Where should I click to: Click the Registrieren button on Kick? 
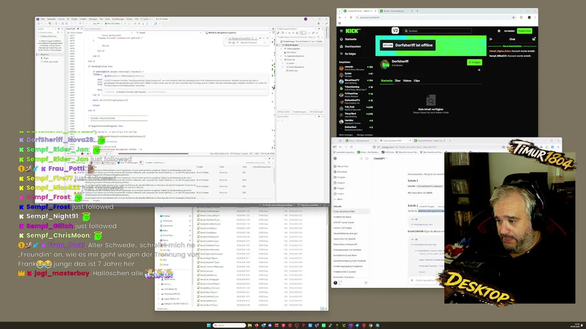click(x=525, y=31)
